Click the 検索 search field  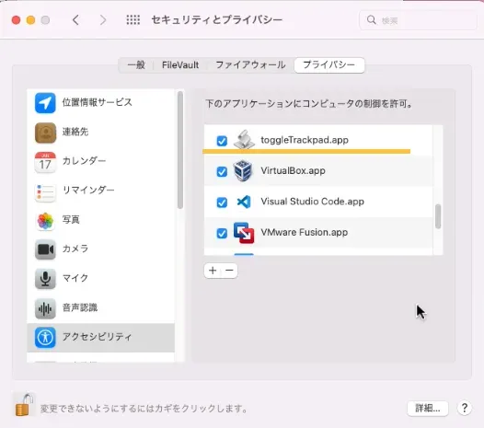(x=418, y=20)
